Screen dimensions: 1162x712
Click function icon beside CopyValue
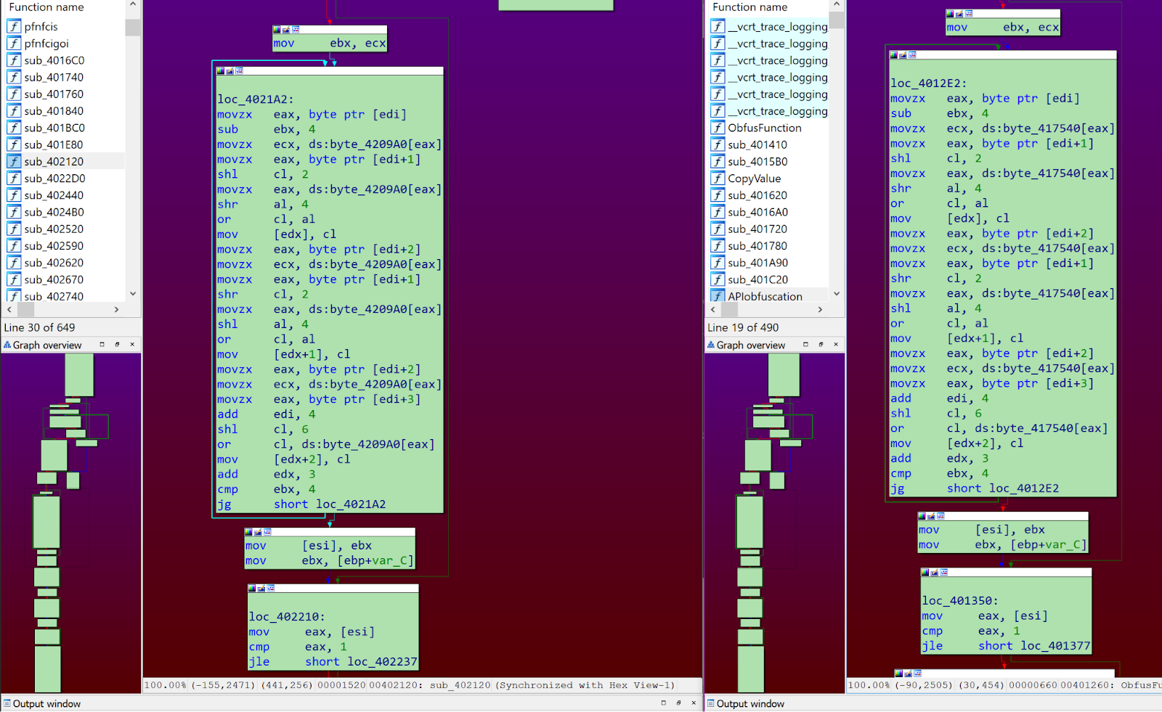(718, 179)
